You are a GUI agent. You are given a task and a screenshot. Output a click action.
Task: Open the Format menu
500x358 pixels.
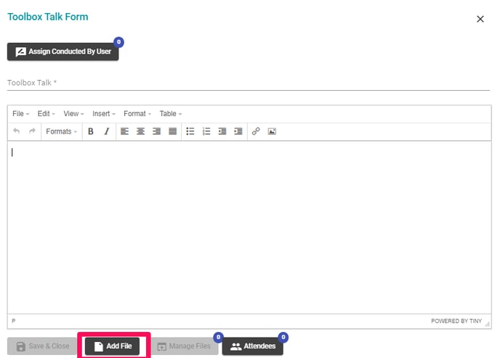pos(137,114)
